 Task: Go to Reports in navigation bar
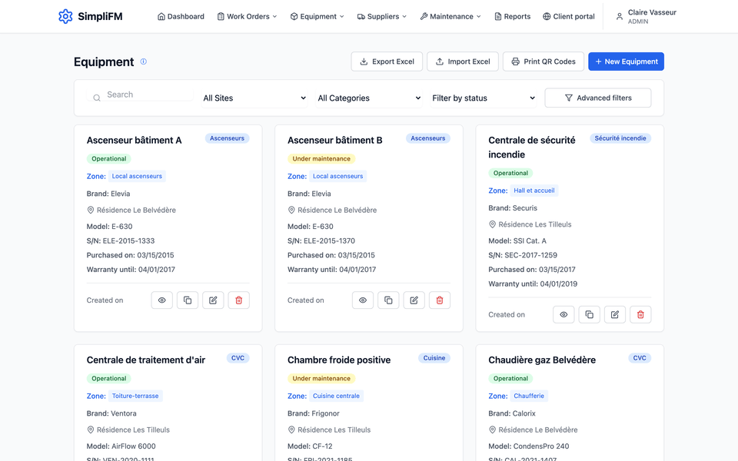(x=512, y=16)
